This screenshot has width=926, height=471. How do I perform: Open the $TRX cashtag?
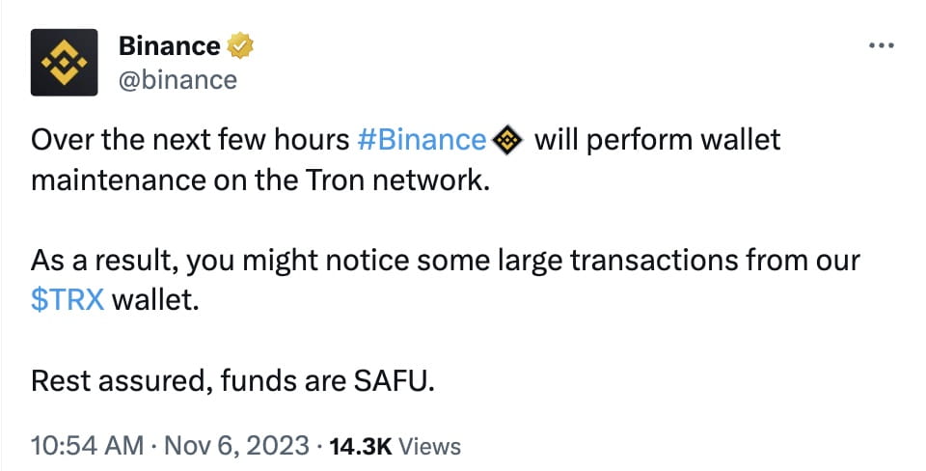(68, 300)
